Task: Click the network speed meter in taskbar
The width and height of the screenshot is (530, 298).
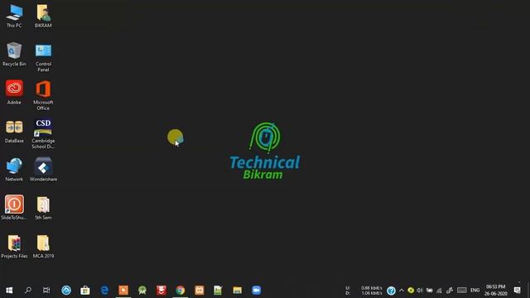Action: pyautogui.click(x=364, y=291)
